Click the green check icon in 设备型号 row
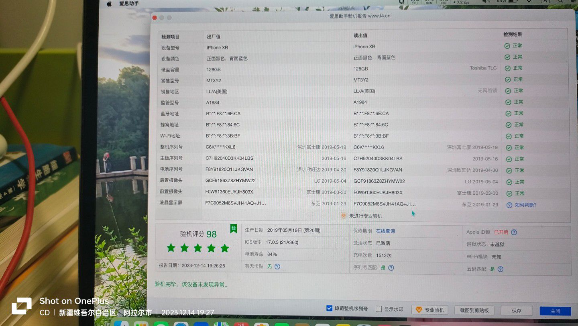The height and width of the screenshot is (326, 578). [507, 46]
